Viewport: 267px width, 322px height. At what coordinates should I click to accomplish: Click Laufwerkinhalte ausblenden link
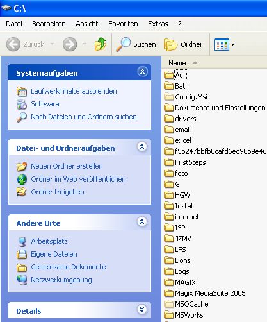pyautogui.click(x=74, y=91)
